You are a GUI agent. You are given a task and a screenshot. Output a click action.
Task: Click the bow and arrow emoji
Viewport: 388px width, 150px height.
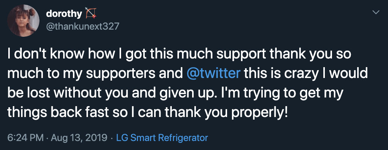(x=91, y=13)
